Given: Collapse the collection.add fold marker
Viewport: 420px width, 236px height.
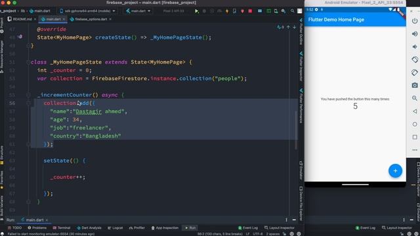Looking at the screenshot, I should pyautogui.click(x=28, y=104).
